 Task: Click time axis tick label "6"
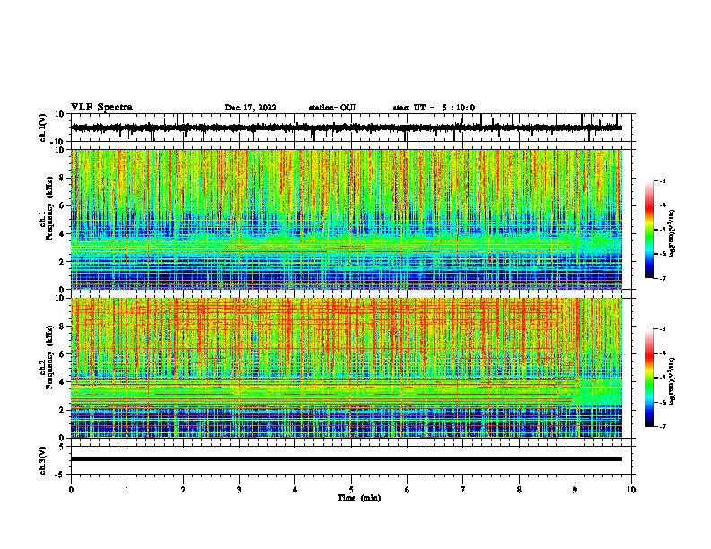[407, 490]
